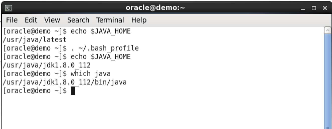Maximize the terminal window
The height and width of the screenshot is (129, 332).
pos(314,8)
